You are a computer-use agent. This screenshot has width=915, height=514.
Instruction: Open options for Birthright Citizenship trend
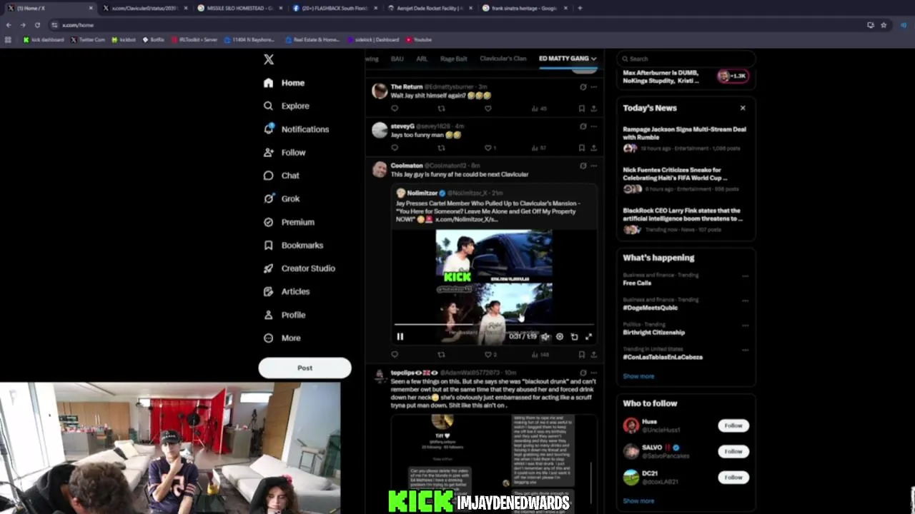[745, 326]
